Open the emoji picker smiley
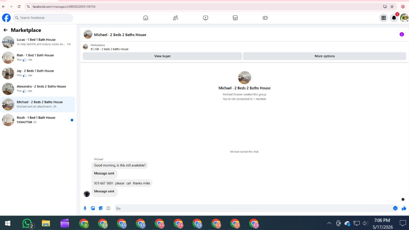 395,208
